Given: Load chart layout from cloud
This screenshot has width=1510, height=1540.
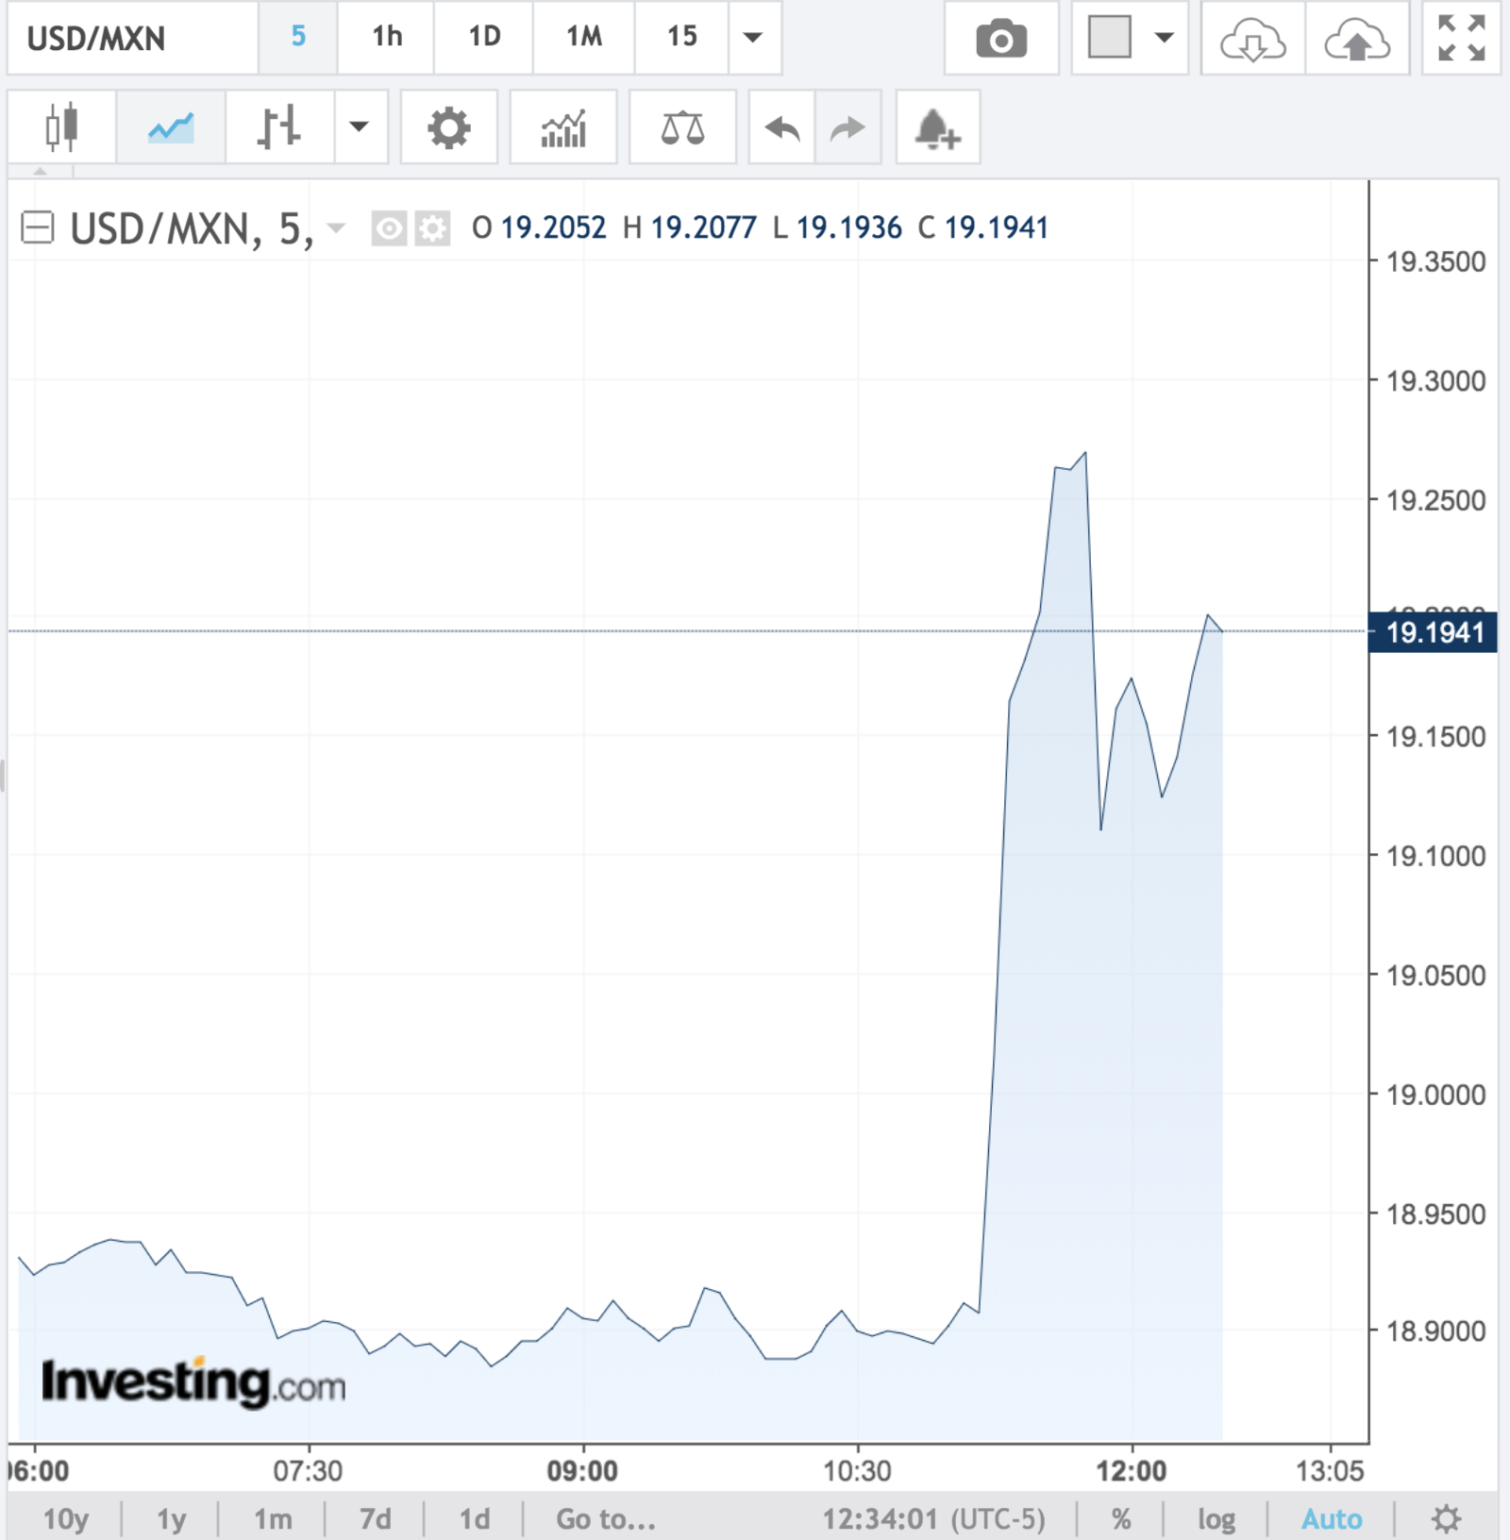Looking at the screenshot, I should [1252, 40].
